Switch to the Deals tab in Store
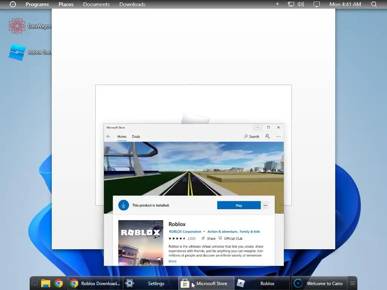Viewport: 387px width, 290px height. click(136, 137)
